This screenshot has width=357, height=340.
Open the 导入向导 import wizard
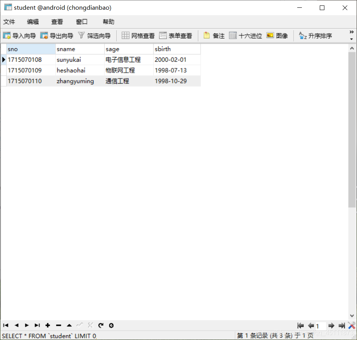pos(19,36)
